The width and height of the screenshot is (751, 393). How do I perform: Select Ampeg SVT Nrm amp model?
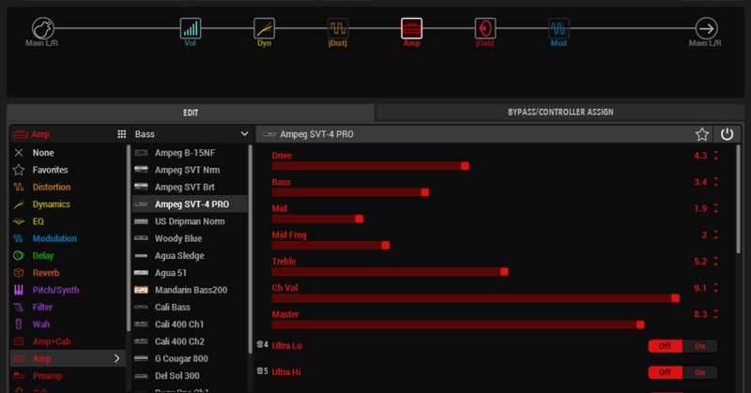click(x=191, y=170)
